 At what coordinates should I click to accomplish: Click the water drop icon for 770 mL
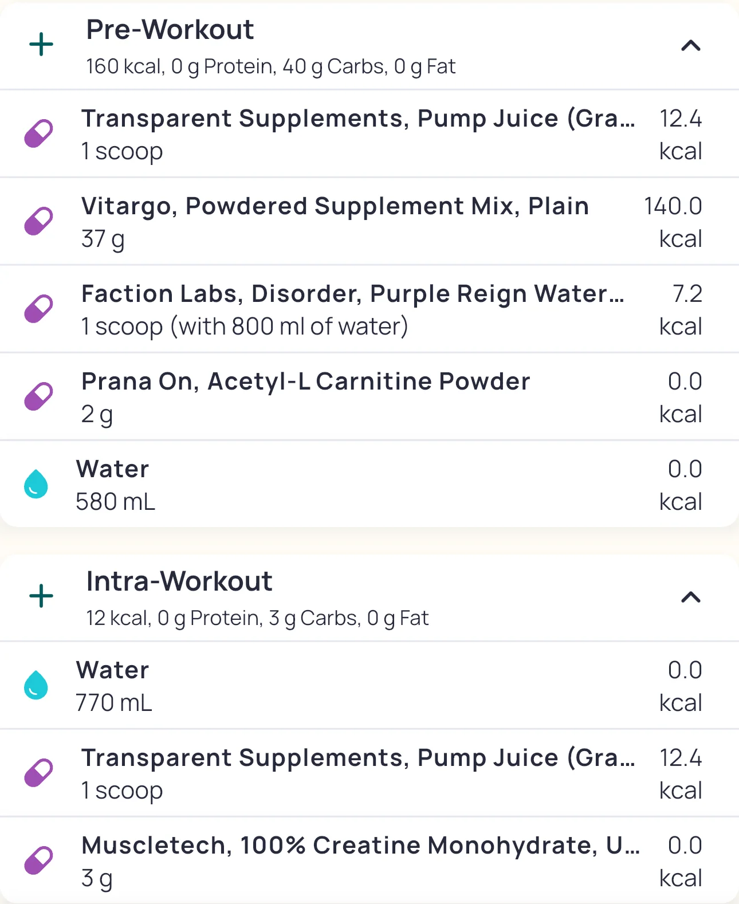[x=36, y=685]
